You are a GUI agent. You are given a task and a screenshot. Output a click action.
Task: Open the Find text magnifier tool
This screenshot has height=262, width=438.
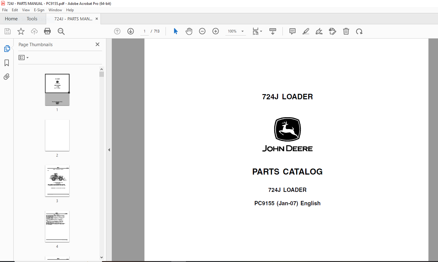pyautogui.click(x=61, y=31)
